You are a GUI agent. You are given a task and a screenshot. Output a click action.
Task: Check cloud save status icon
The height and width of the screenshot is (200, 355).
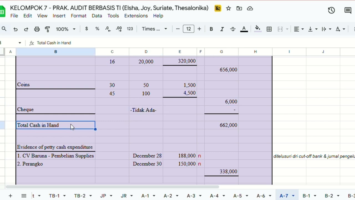(250, 8)
